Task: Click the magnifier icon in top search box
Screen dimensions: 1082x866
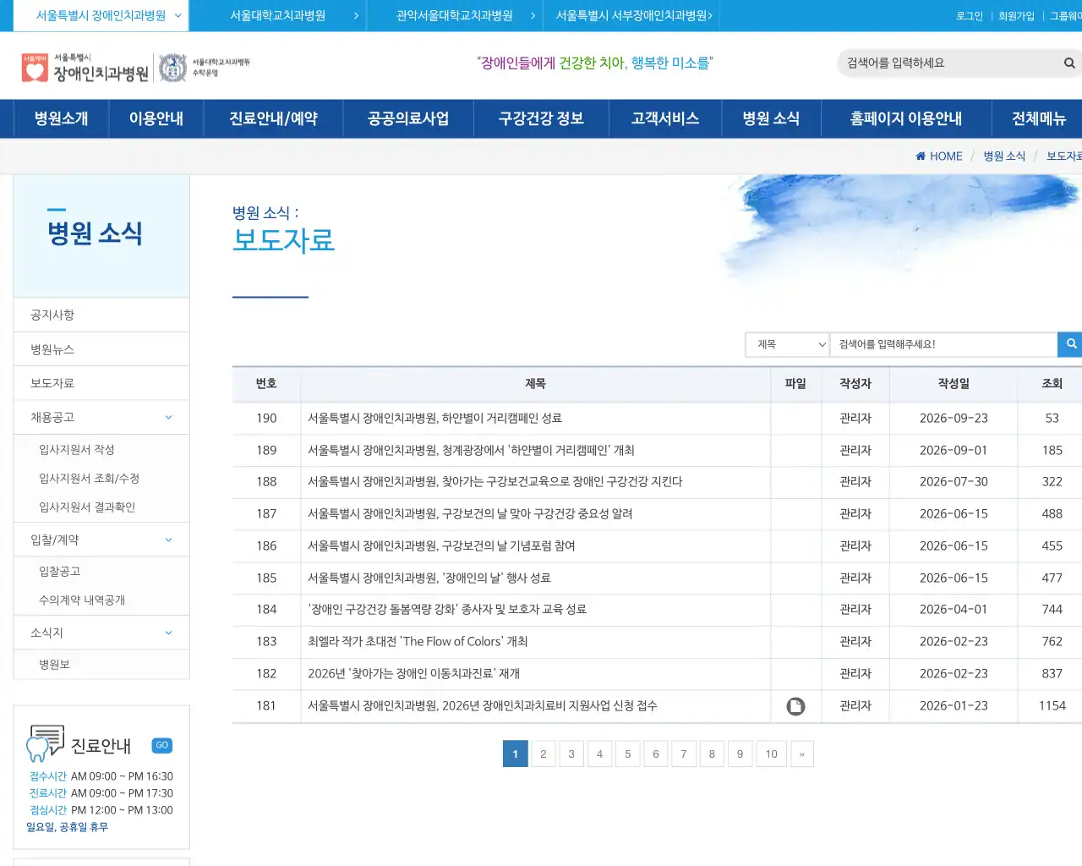Action: click(x=1069, y=63)
